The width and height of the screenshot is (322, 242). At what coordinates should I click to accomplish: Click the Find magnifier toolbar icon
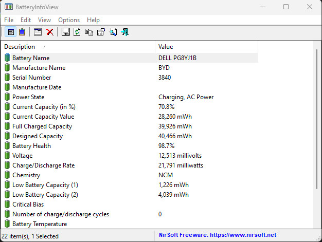(x=113, y=32)
